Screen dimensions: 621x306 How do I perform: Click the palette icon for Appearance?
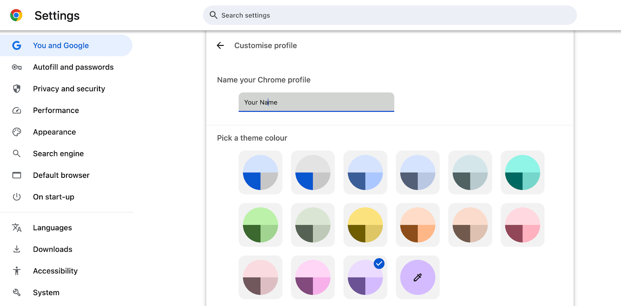tap(17, 132)
